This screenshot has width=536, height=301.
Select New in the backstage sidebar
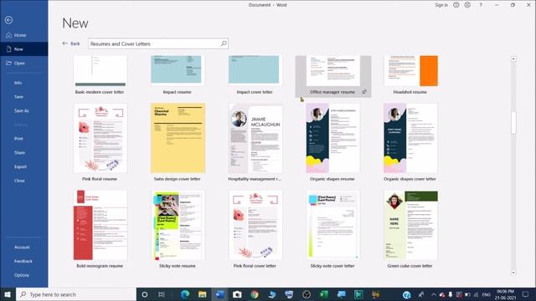pos(24,49)
